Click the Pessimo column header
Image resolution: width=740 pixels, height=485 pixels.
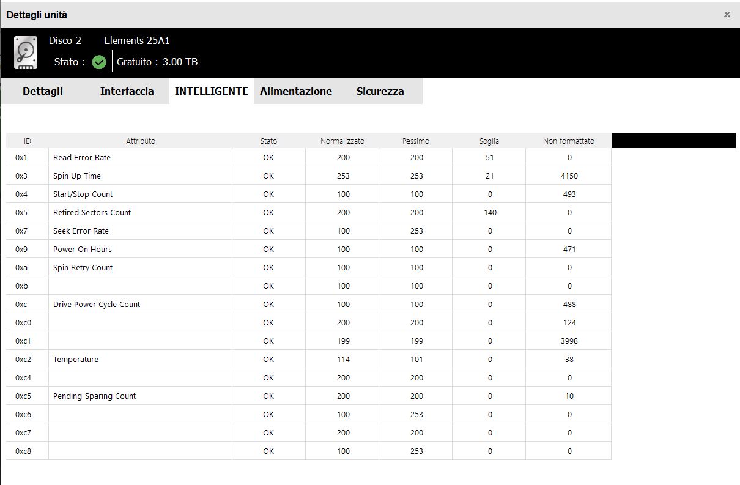pos(416,141)
